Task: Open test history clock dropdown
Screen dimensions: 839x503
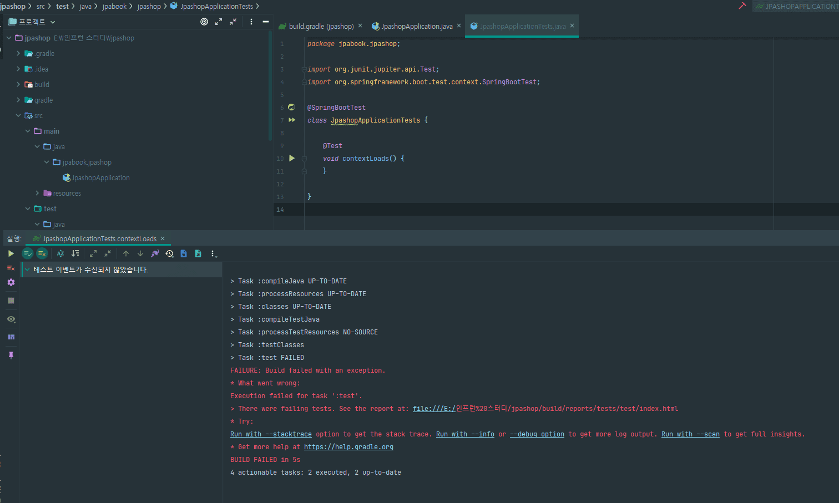Action: (170, 253)
